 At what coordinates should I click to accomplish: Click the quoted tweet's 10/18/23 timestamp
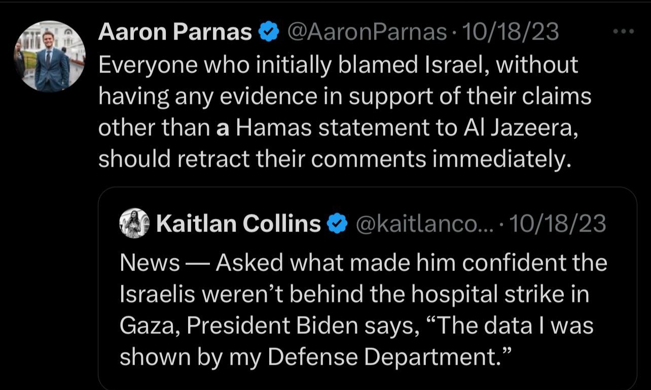(x=558, y=223)
